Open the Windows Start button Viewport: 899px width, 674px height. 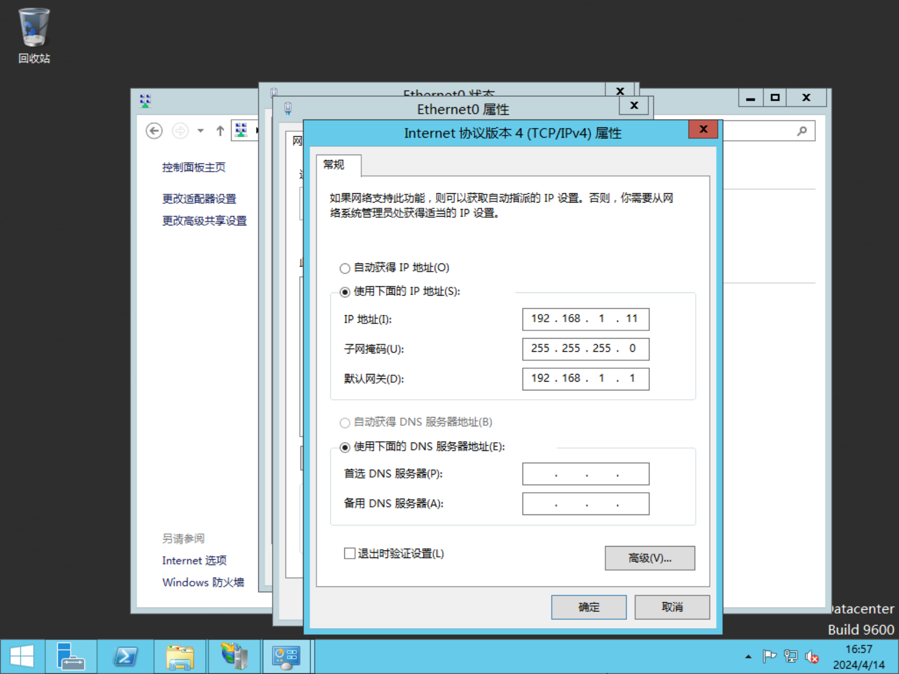coord(22,656)
